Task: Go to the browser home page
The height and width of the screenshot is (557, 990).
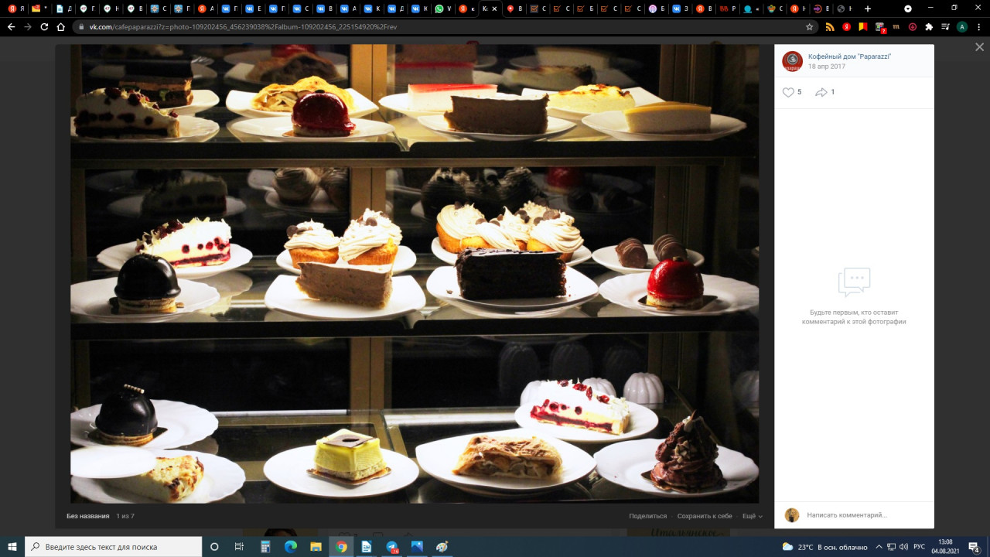Action: click(x=61, y=26)
